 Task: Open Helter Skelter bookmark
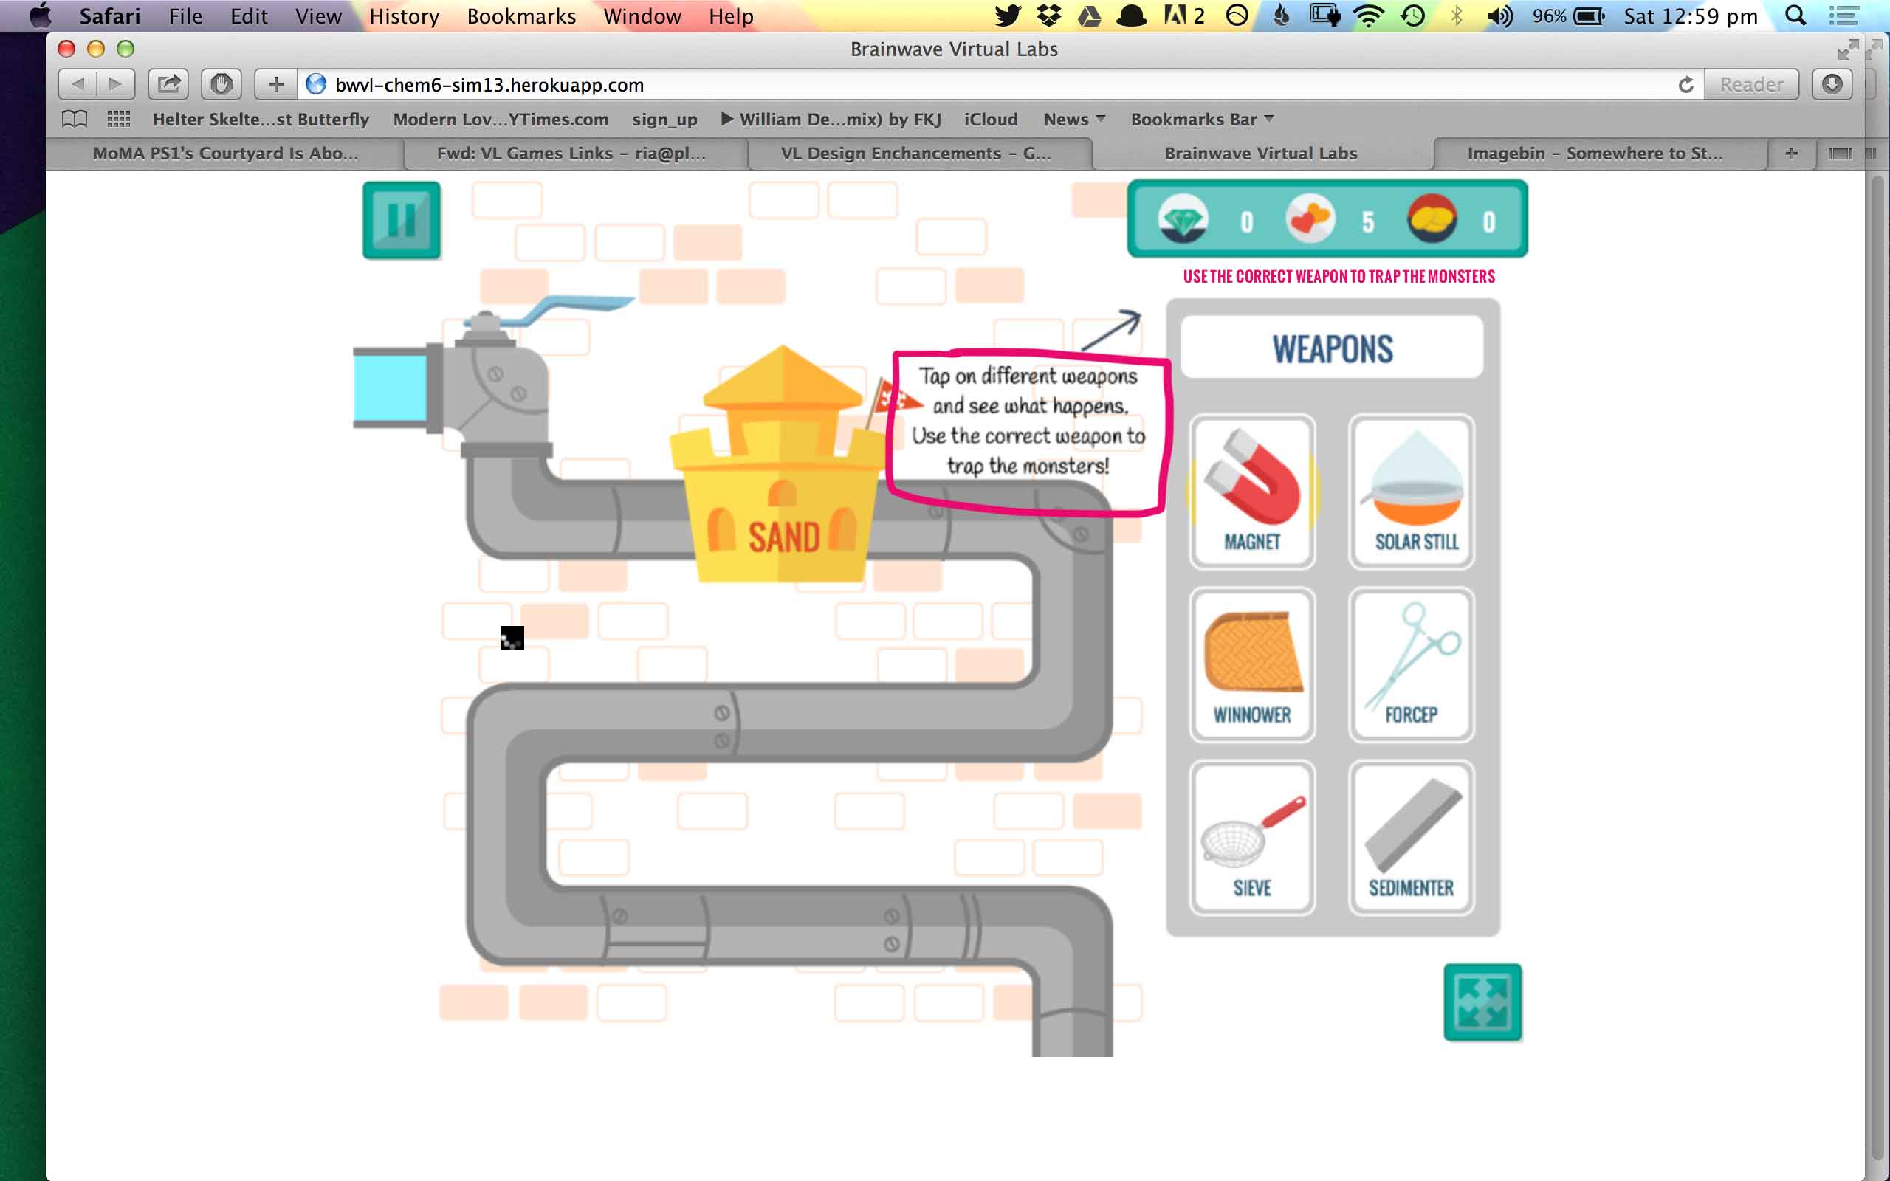(261, 120)
